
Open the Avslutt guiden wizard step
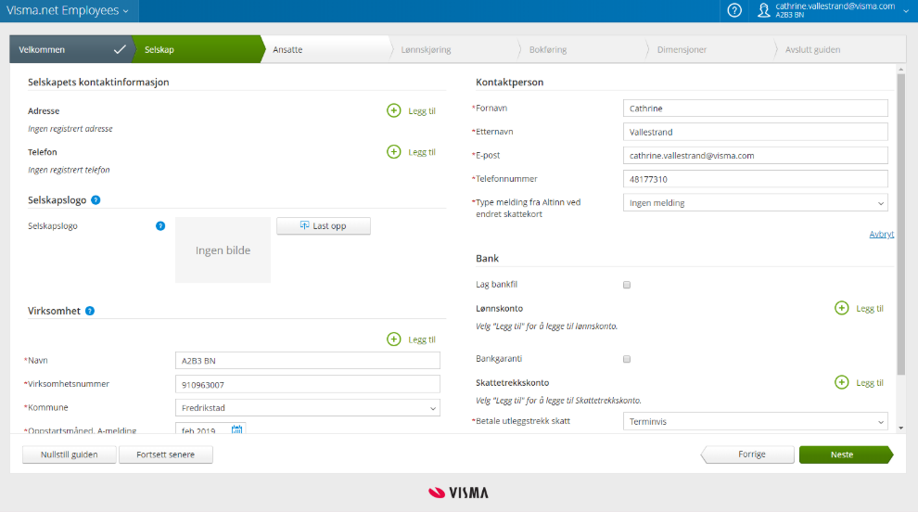click(812, 50)
